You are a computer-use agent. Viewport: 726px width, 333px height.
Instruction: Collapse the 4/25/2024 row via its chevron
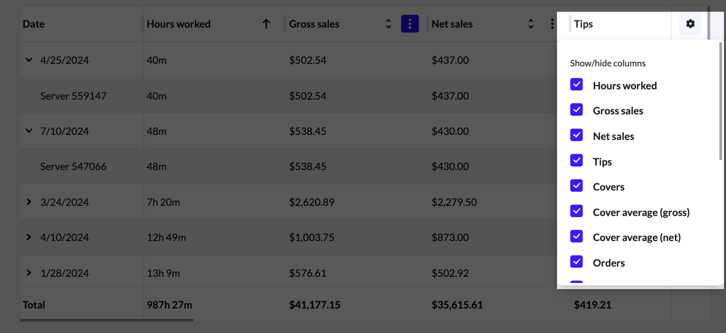point(29,59)
